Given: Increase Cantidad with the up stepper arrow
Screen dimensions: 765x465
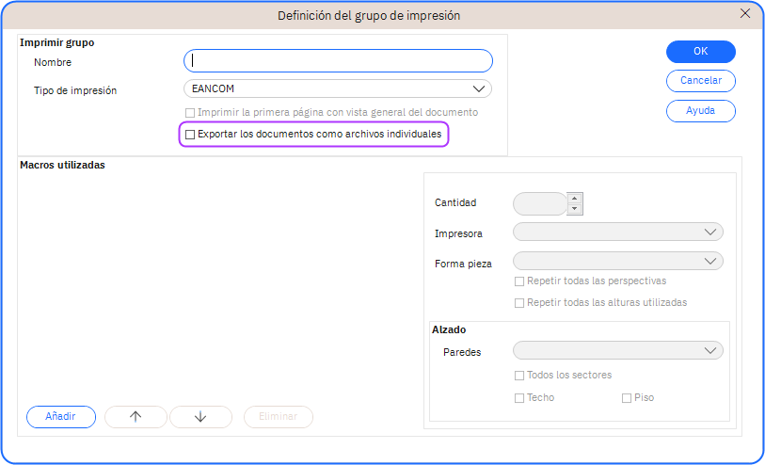Looking at the screenshot, I should (575, 198).
